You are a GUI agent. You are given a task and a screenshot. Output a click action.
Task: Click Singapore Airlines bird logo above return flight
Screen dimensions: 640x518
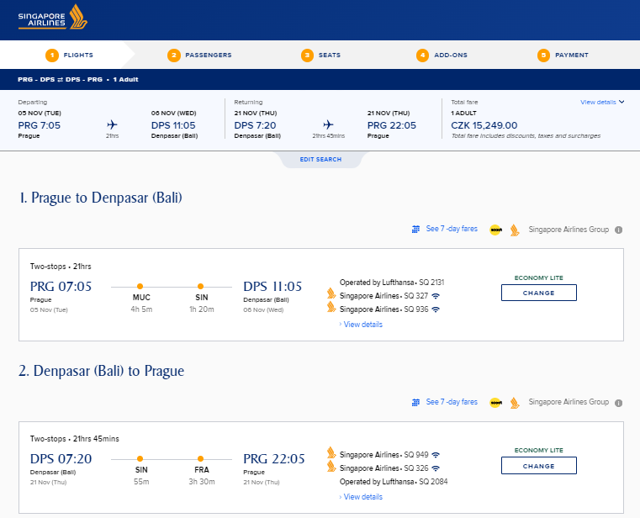tap(515, 403)
